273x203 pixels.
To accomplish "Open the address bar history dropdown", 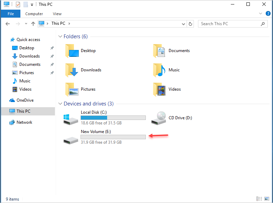I will 183,24.
